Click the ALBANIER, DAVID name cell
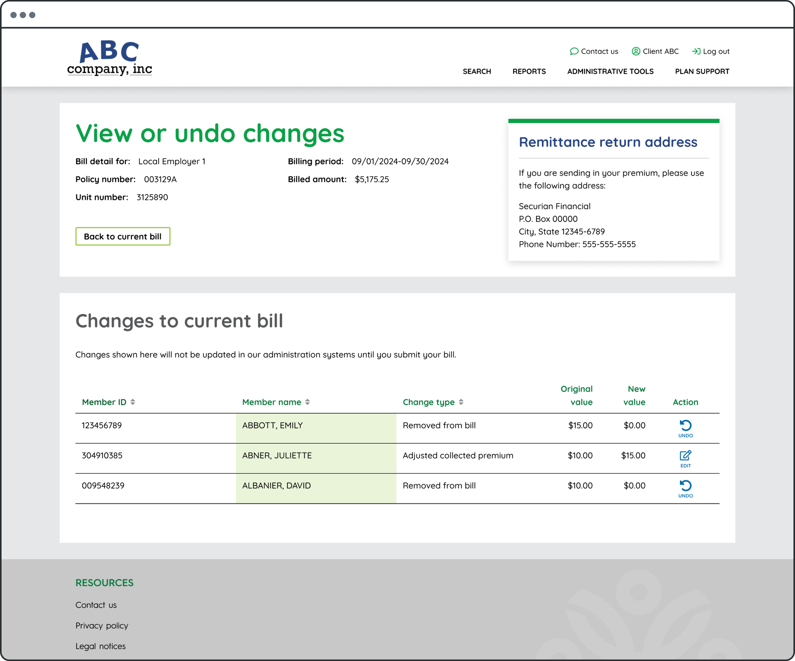The height and width of the screenshot is (661, 795). point(277,486)
